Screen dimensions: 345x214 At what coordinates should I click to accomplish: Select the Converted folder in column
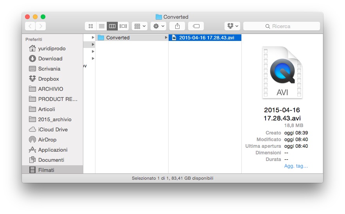(x=132, y=37)
